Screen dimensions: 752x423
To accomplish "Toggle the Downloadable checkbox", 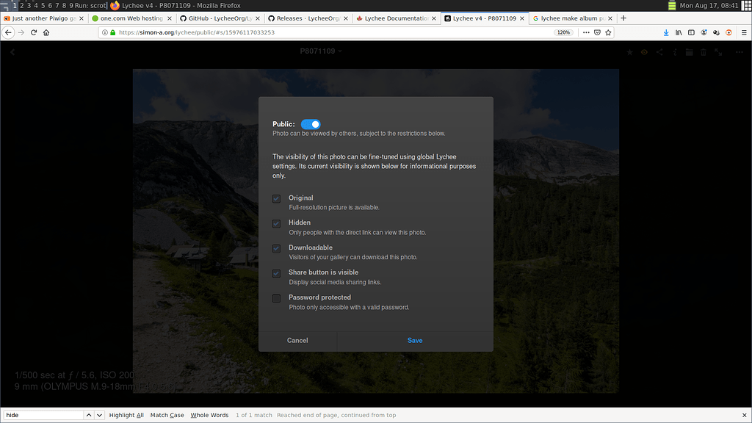I will coord(277,248).
